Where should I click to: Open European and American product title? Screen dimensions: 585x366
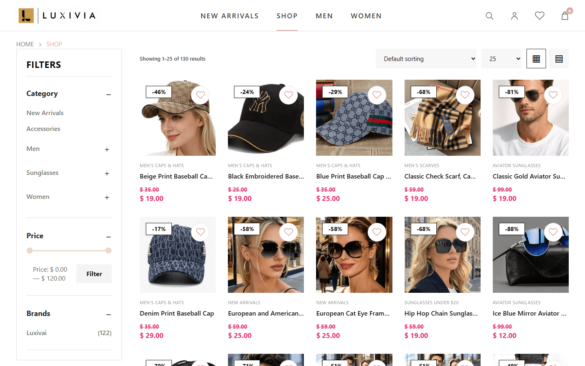[266, 313]
